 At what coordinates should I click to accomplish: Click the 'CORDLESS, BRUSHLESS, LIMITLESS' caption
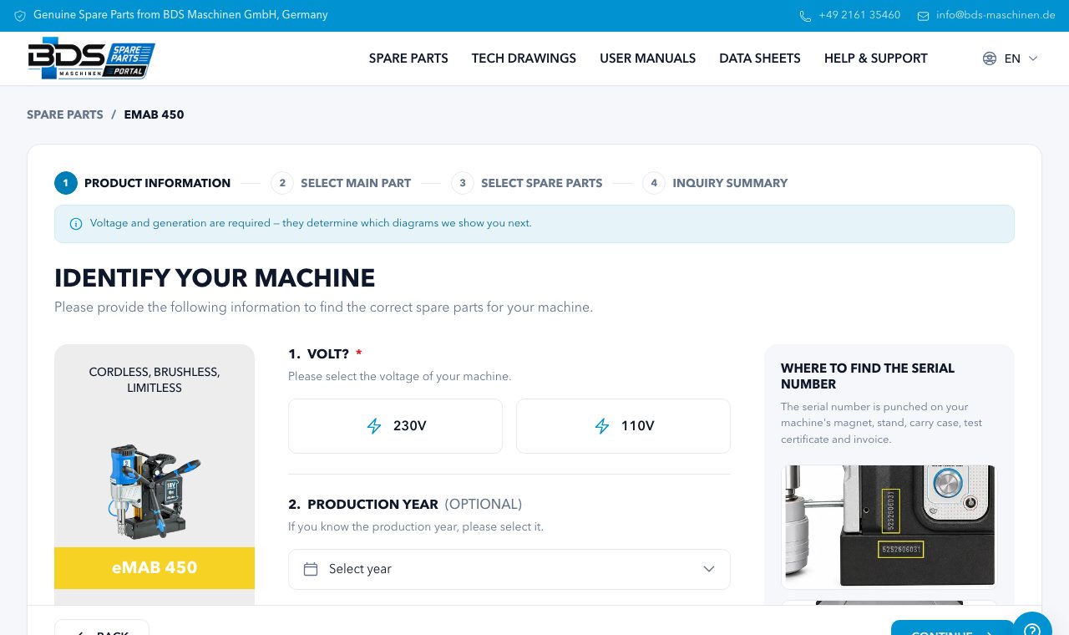point(155,380)
